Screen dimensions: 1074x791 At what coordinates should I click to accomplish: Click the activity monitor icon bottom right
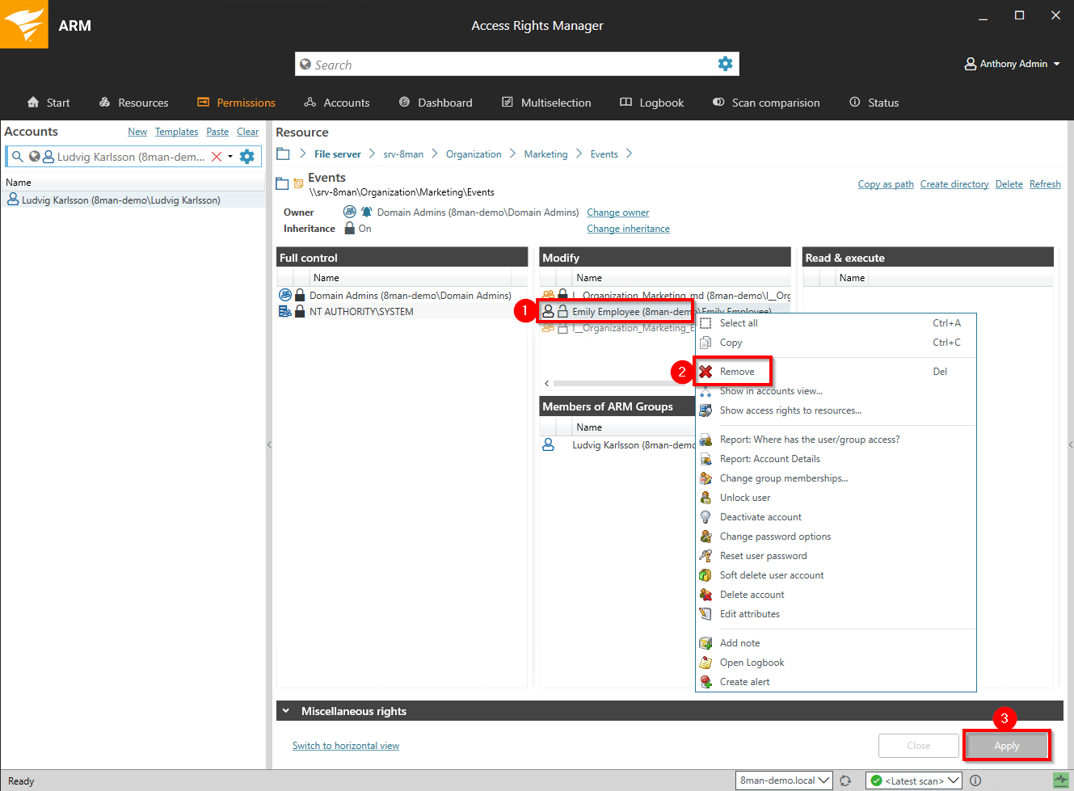point(1060,780)
